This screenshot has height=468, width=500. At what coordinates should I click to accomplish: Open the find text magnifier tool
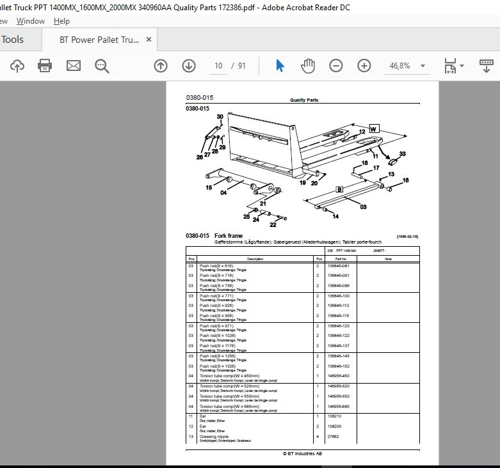(102, 66)
